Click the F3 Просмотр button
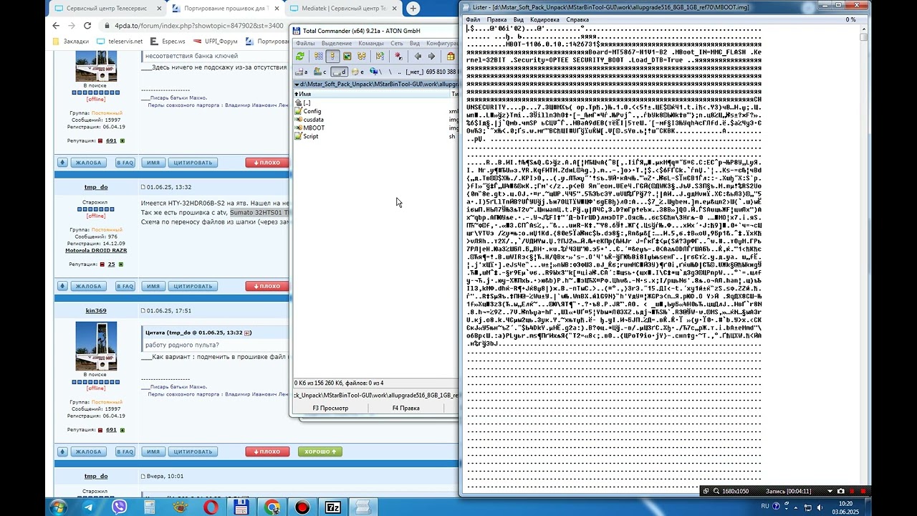 tap(330, 408)
